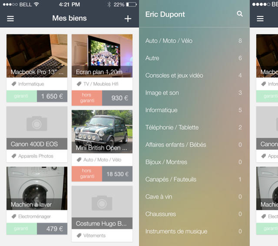Tap the Electroménager tag label
This screenshot has width=278, height=246.
[x=34, y=216]
